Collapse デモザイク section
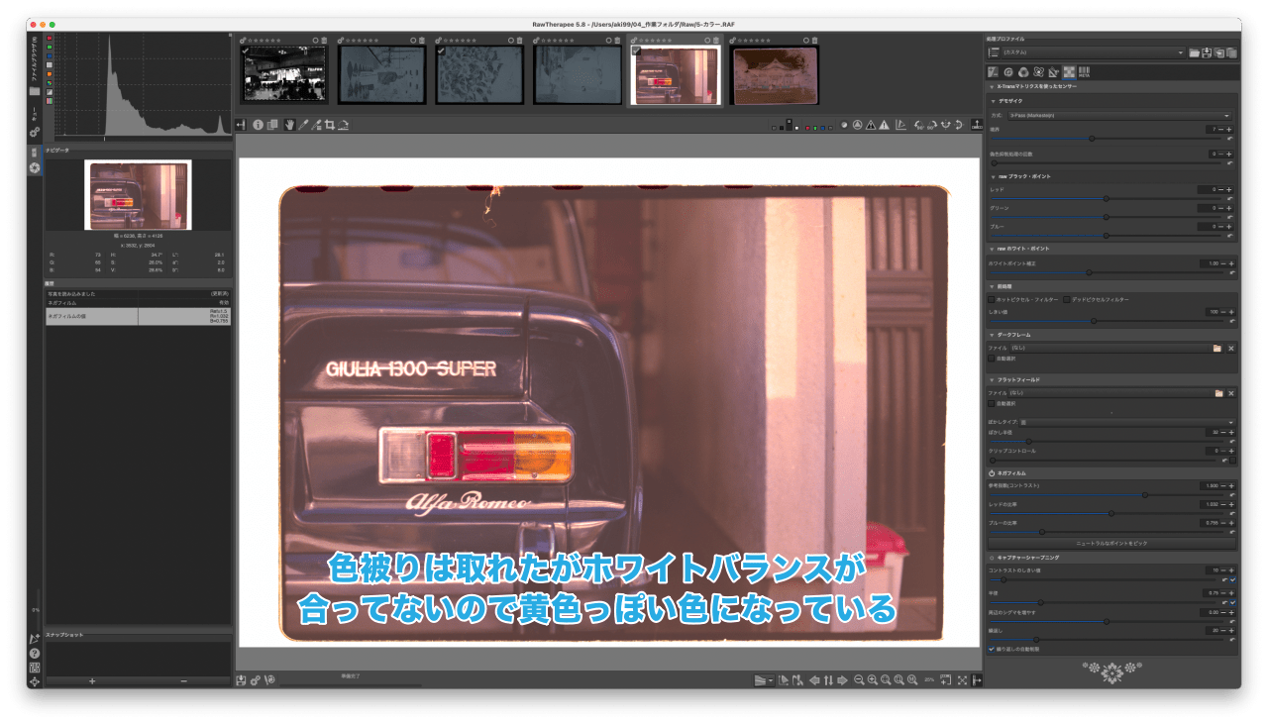The width and height of the screenshot is (1268, 724). [x=994, y=101]
